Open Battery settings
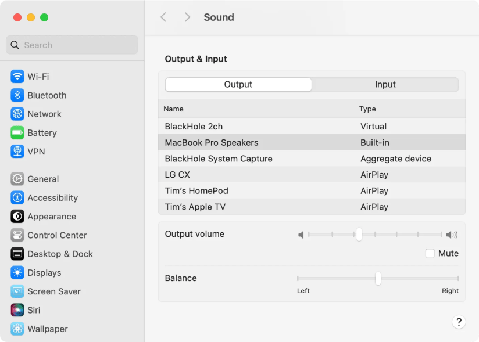Viewport: 479px width, 342px height. (x=42, y=133)
